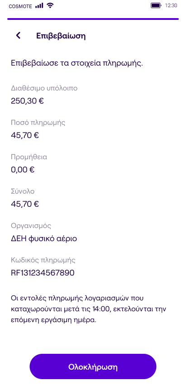
Task: Tap the battery indicator icon
Action: 156,5
